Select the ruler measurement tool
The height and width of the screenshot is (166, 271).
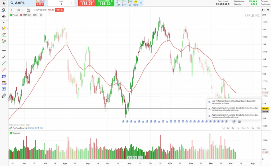pos(4,96)
